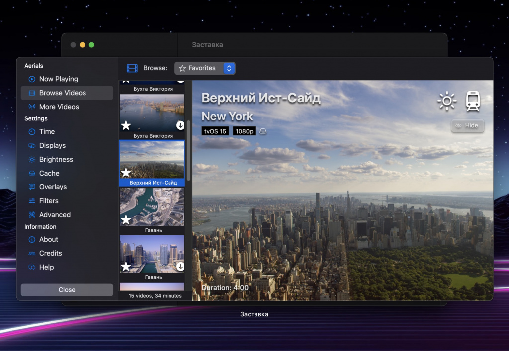Click the 'Browse:' label
The height and width of the screenshot is (351, 509).
[155, 68]
